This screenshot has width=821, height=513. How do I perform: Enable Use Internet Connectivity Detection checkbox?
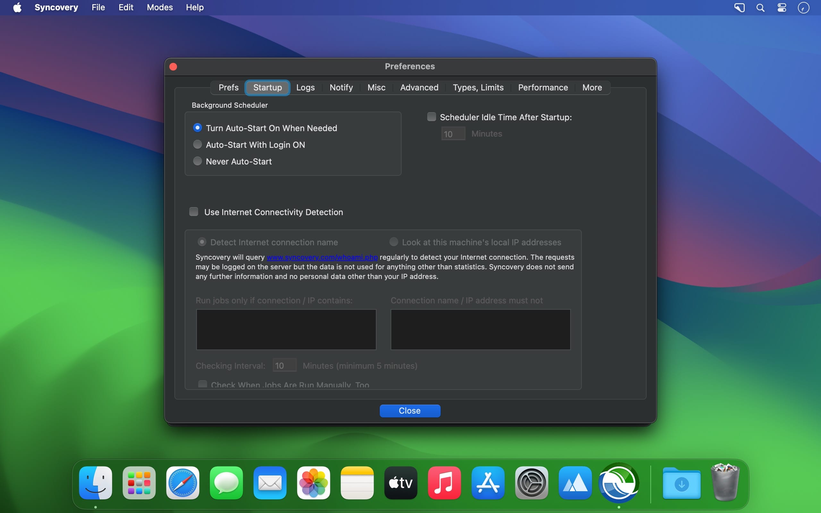[194, 212]
